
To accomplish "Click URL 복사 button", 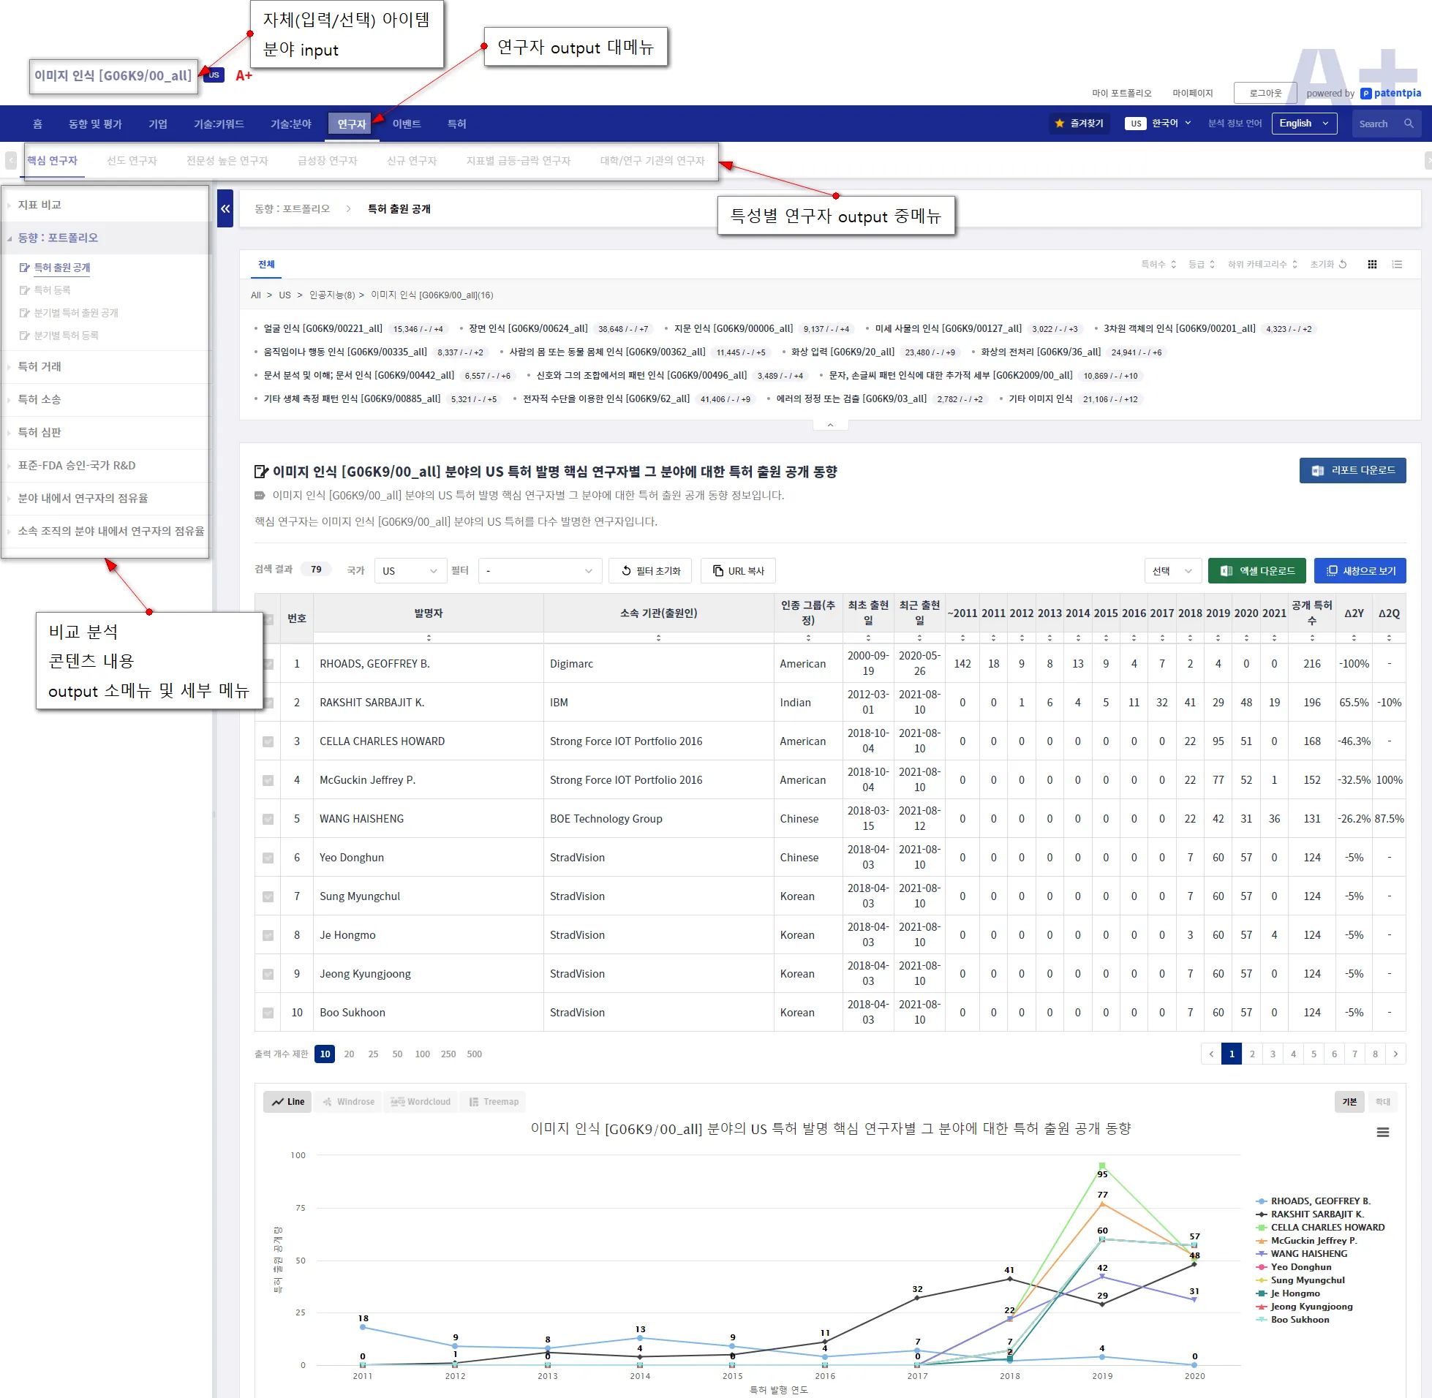I will click(738, 570).
